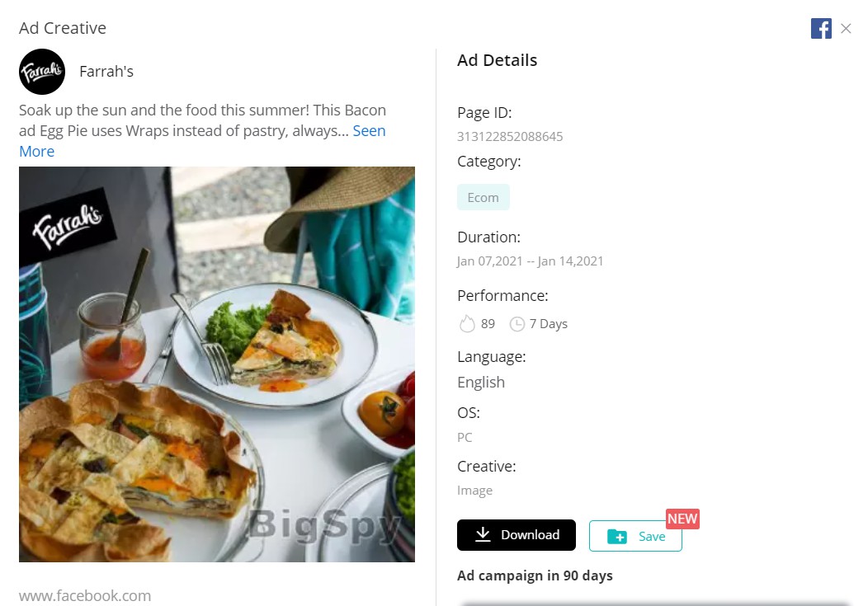
Task: Click the Download button
Action: click(516, 534)
